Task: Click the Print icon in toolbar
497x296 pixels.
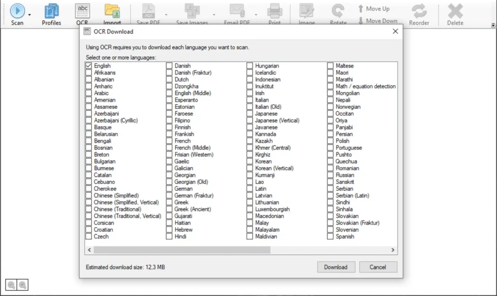Action: point(275,11)
